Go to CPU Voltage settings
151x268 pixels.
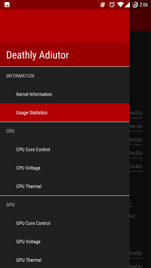coord(65,168)
